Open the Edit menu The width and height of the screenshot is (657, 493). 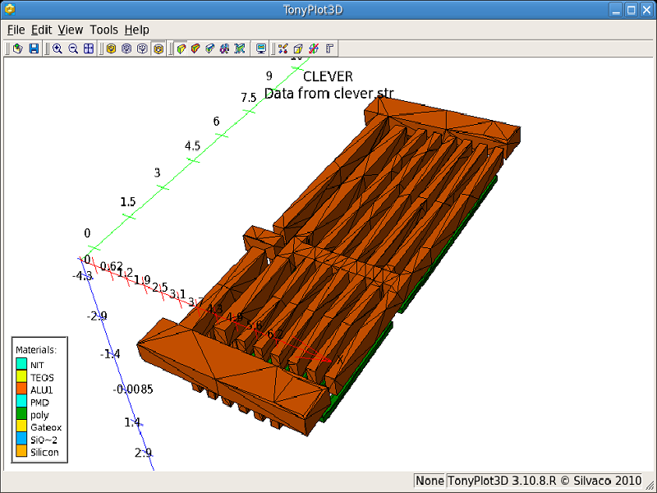tap(41, 30)
